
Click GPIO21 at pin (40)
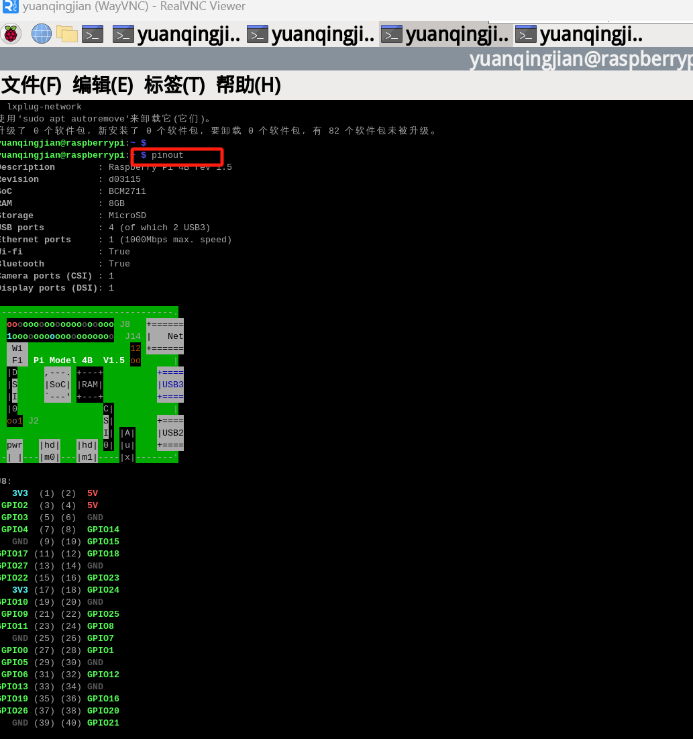[103, 723]
